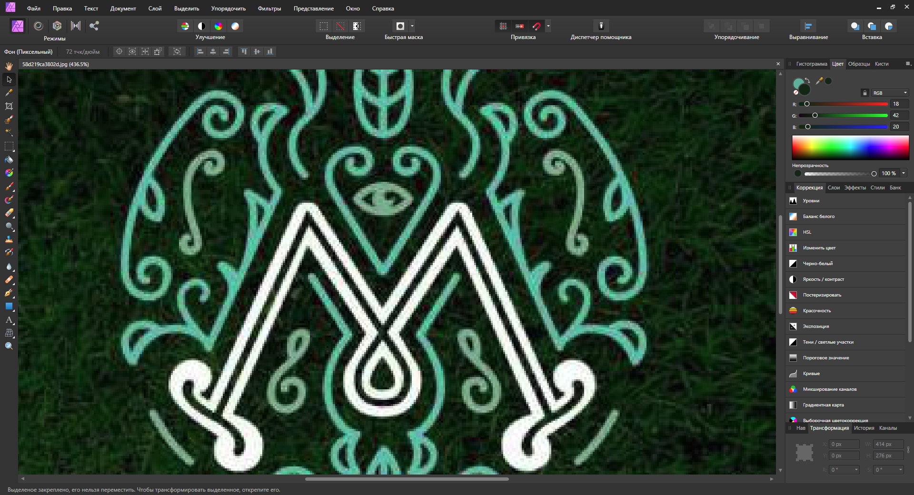Open the Color panel preferences menu

pyautogui.click(x=908, y=64)
